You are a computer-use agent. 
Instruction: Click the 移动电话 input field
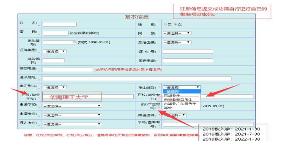click(x=68, y=70)
